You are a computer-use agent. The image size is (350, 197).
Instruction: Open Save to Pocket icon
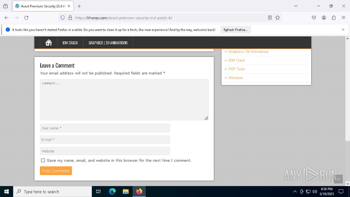pyautogui.click(x=314, y=18)
